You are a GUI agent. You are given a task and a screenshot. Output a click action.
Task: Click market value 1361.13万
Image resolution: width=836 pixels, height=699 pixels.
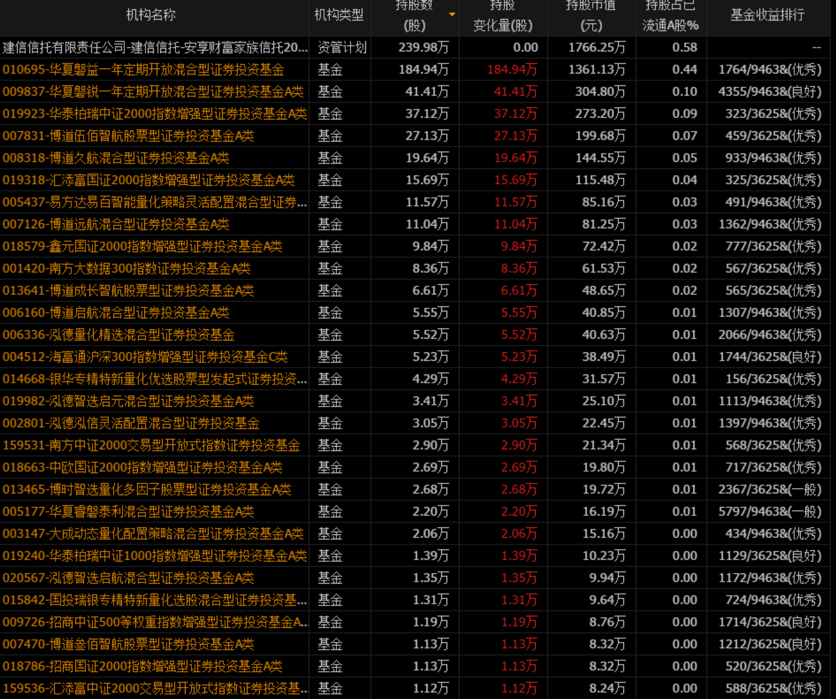[x=597, y=70]
